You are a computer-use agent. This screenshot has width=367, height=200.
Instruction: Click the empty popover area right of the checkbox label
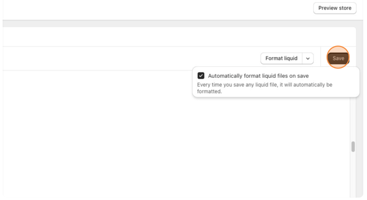[x=332, y=76]
